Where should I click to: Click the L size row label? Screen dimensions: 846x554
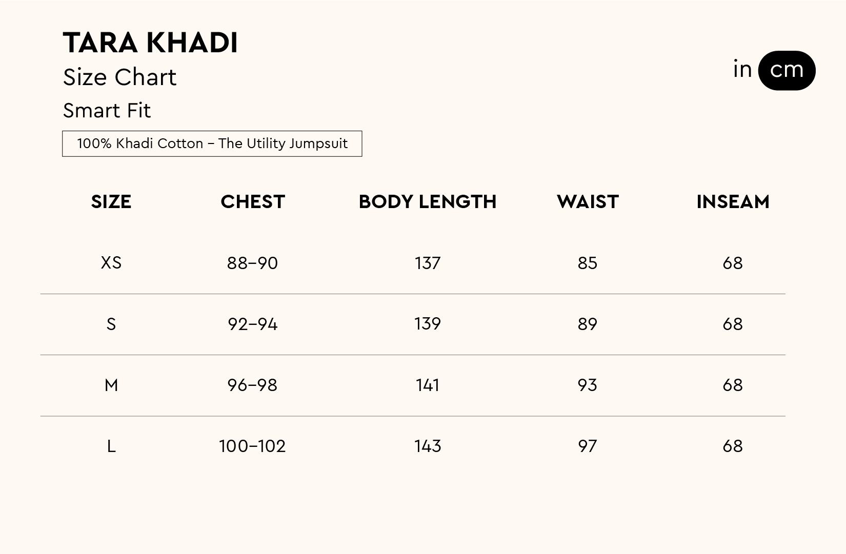click(111, 446)
